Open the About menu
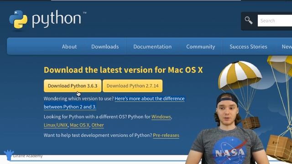 [x=69, y=46]
